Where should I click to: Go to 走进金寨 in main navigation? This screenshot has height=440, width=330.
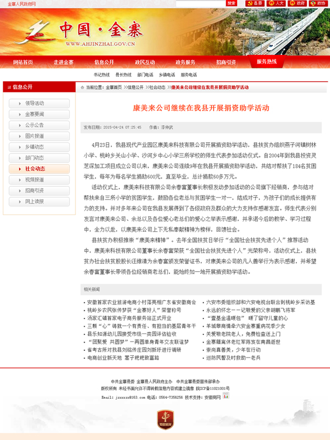(x=63, y=62)
